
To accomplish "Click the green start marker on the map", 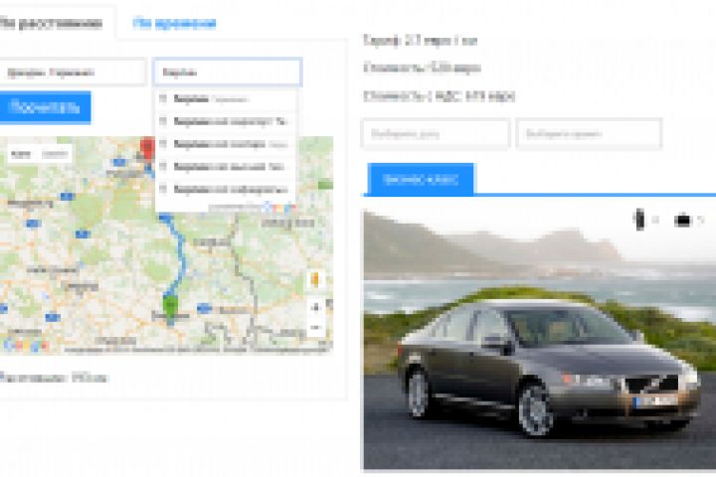I will click(170, 305).
